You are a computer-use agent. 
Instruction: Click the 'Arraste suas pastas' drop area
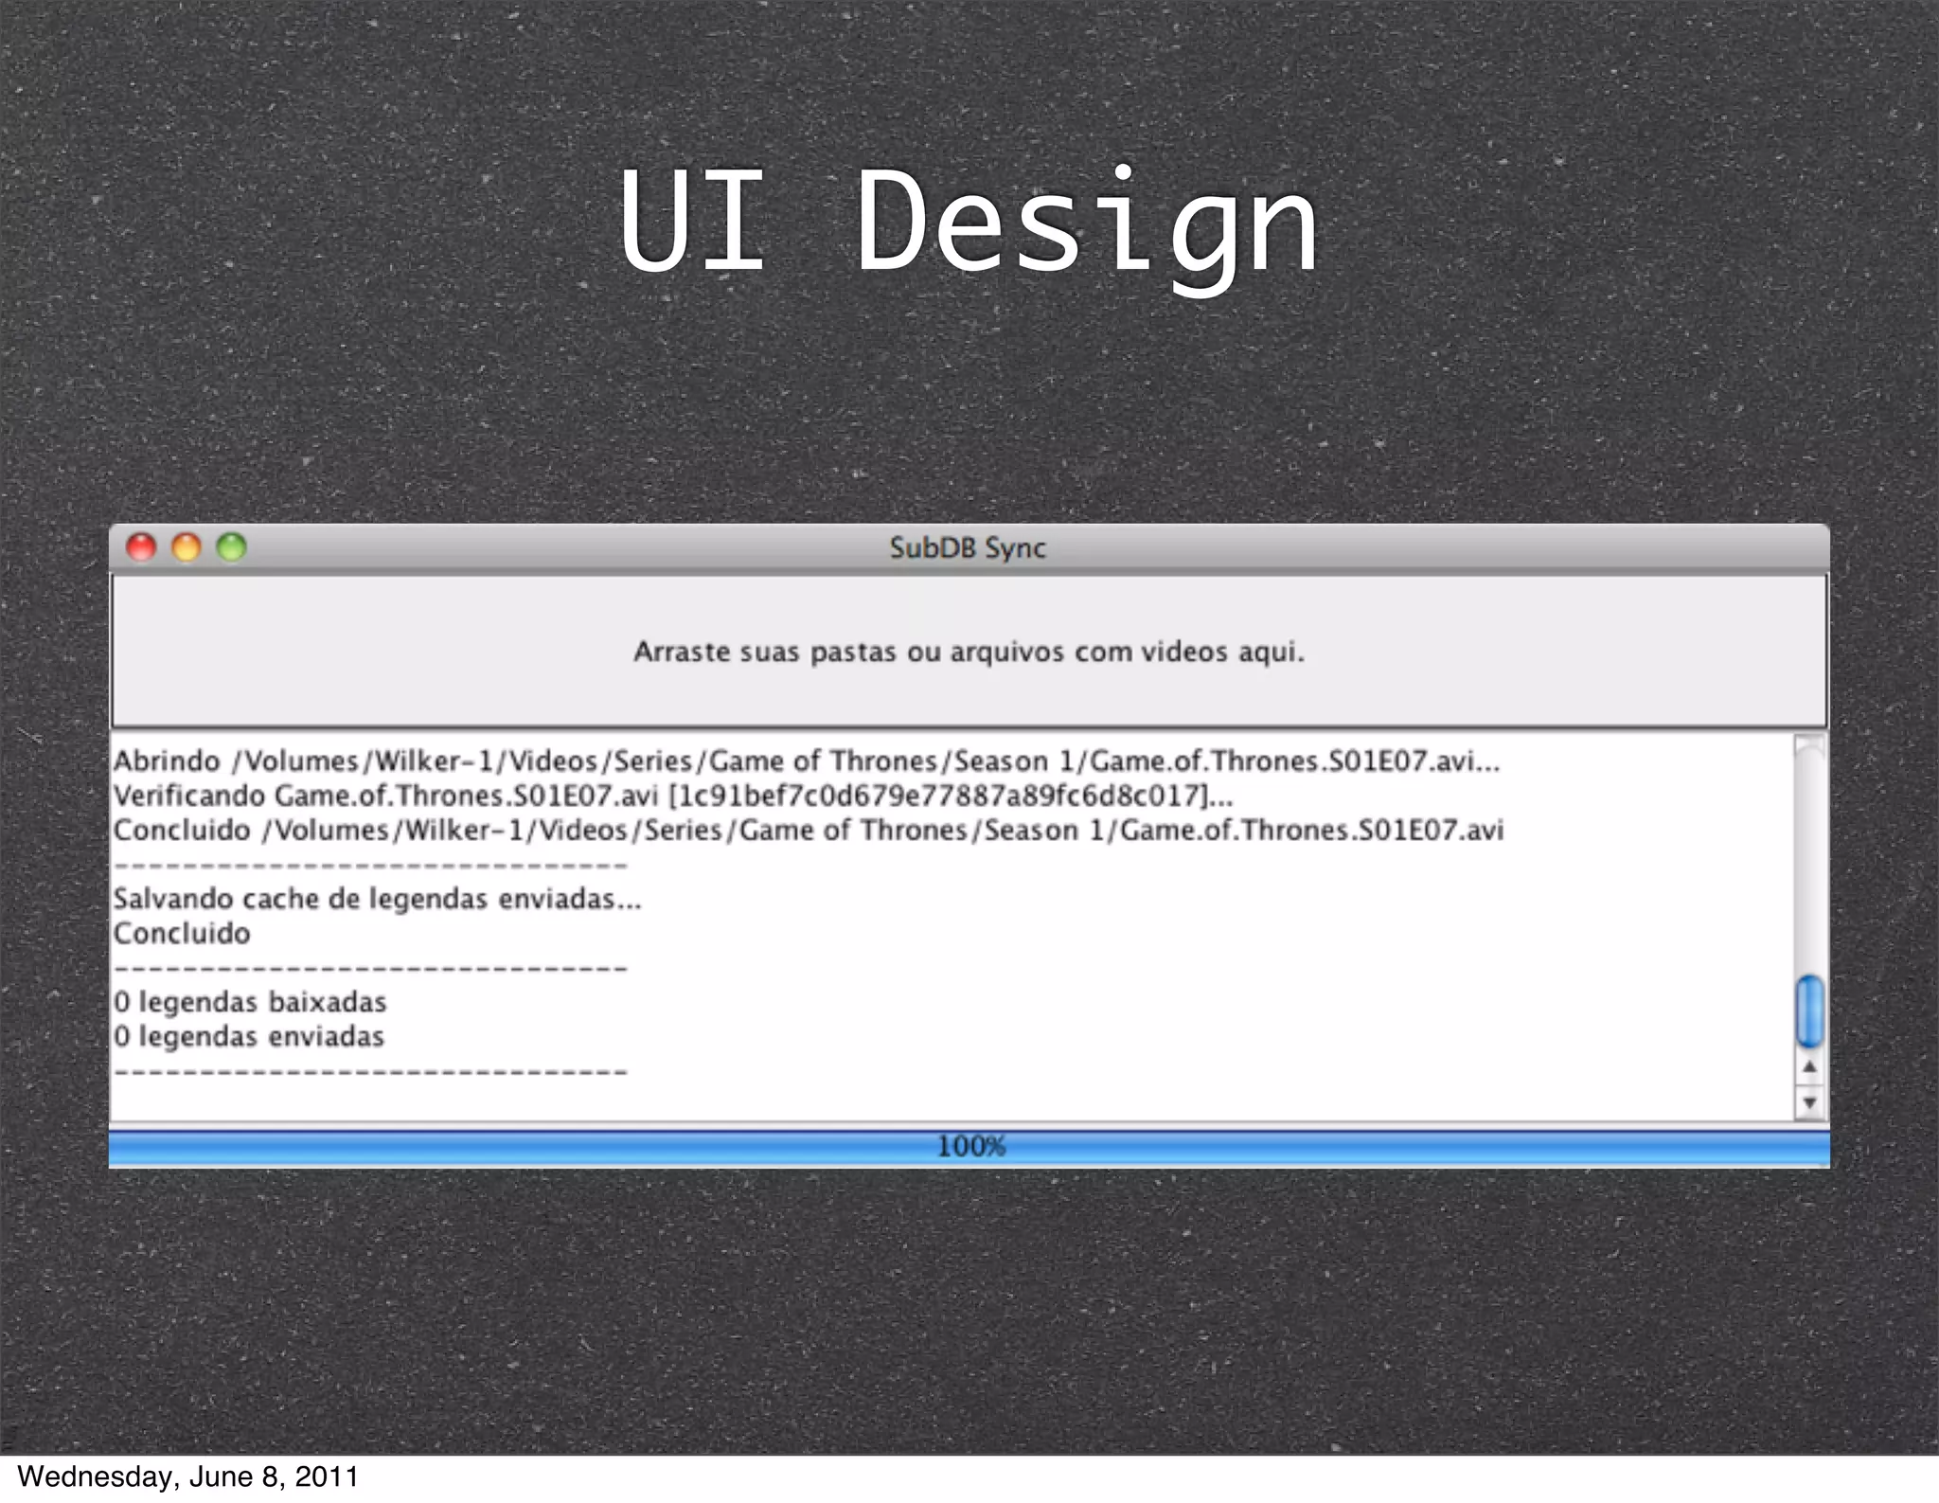(969, 652)
